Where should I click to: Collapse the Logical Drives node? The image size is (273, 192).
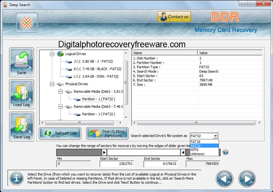[x=52, y=54]
